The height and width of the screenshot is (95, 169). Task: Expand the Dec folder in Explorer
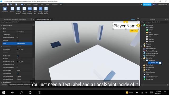[x=144, y=32]
